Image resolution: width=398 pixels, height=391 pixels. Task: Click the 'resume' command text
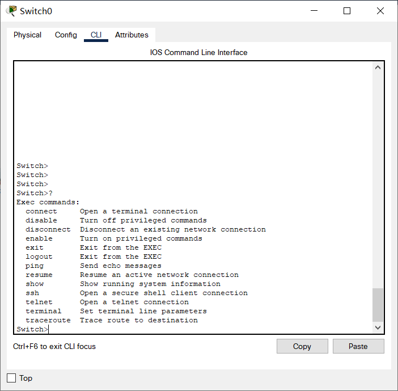39,275
